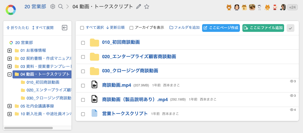Screen dimensions: 303x133
Task: Open search with the magnifier icon
Action: pos(61,7)
